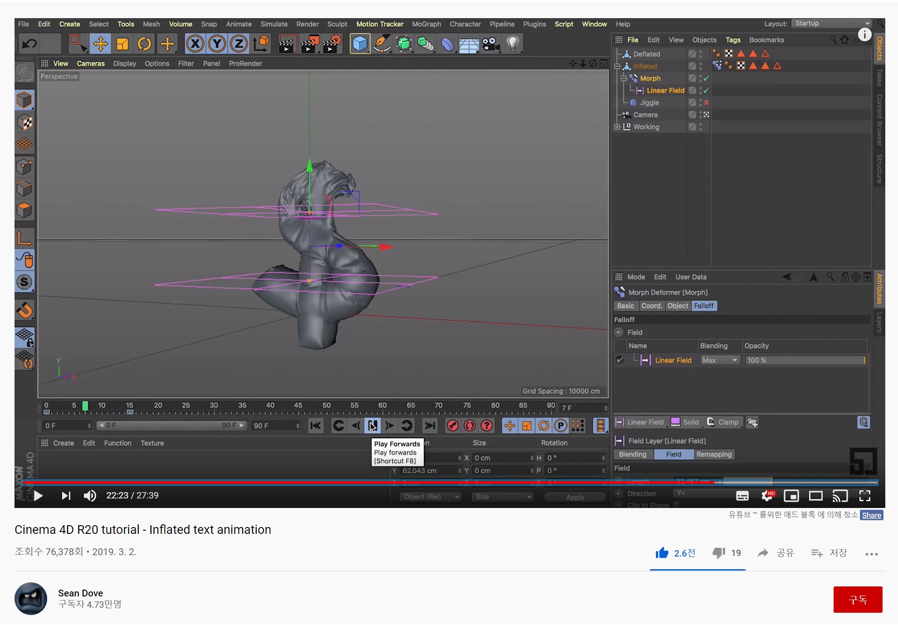Click Make Editable icon in left palette
898x625 pixels.
pos(24,72)
